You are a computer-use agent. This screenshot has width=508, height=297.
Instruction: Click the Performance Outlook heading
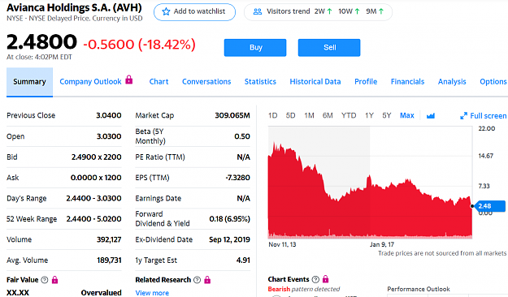click(x=419, y=289)
